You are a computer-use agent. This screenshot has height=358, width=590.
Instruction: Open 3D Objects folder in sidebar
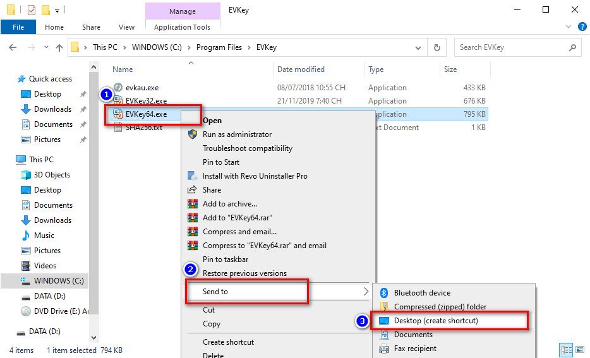click(52, 175)
